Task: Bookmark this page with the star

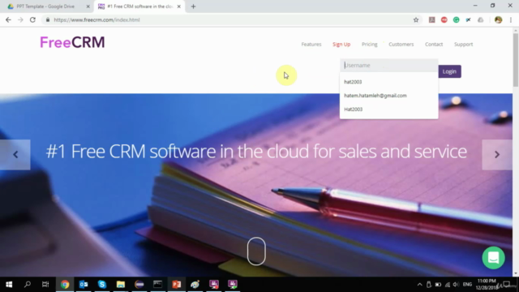Action: 416,19
